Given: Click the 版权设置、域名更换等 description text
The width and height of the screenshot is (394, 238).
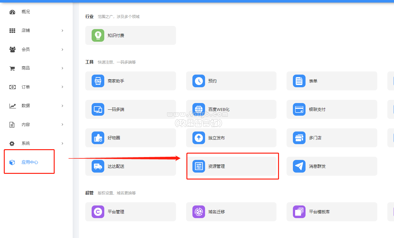Looking at the screenshot, I should coord(117,193).
